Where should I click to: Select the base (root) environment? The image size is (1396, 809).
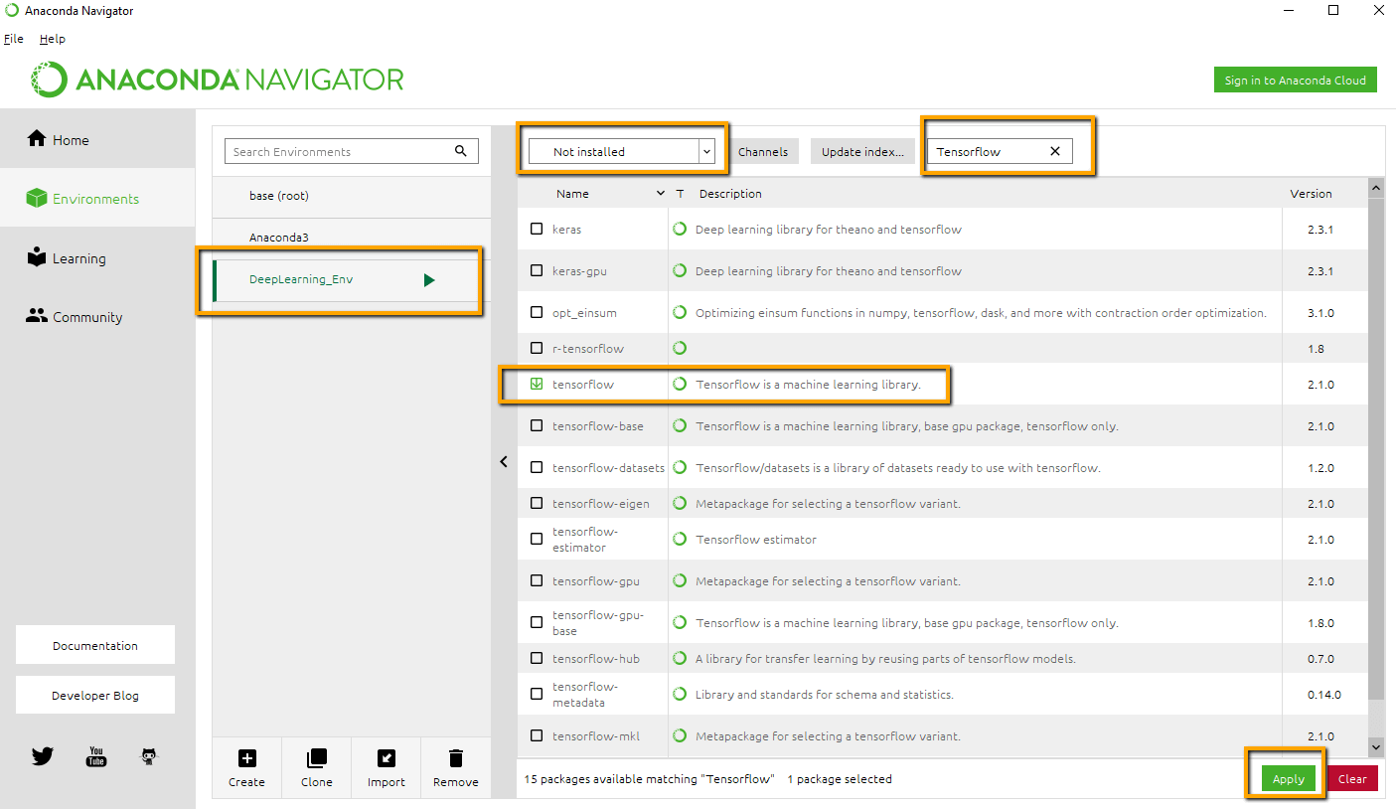click(x=352, y=196)
